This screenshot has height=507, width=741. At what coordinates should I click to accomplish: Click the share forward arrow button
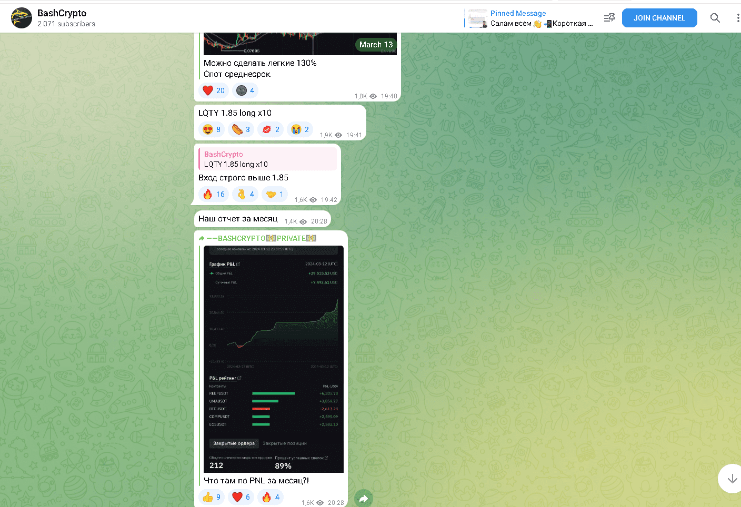tap(363, 499)
